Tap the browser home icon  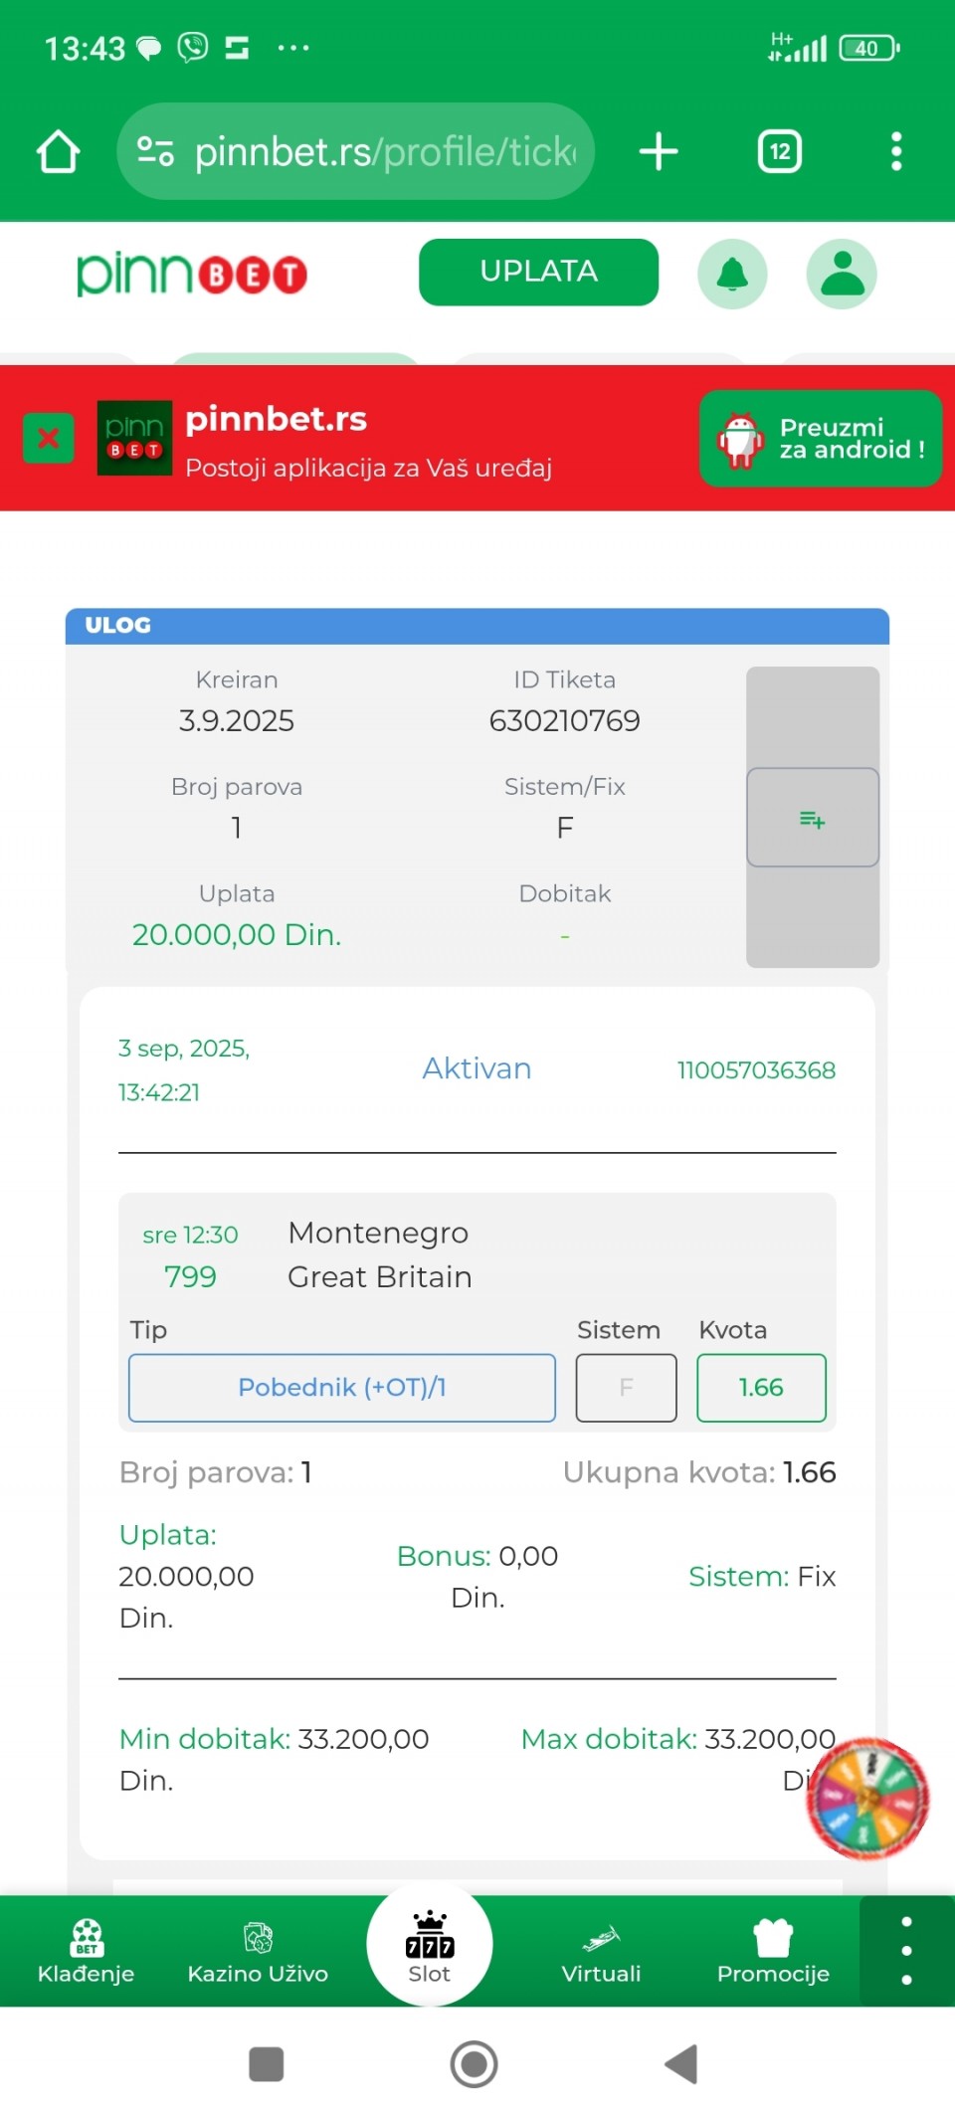tap(58, 152)
